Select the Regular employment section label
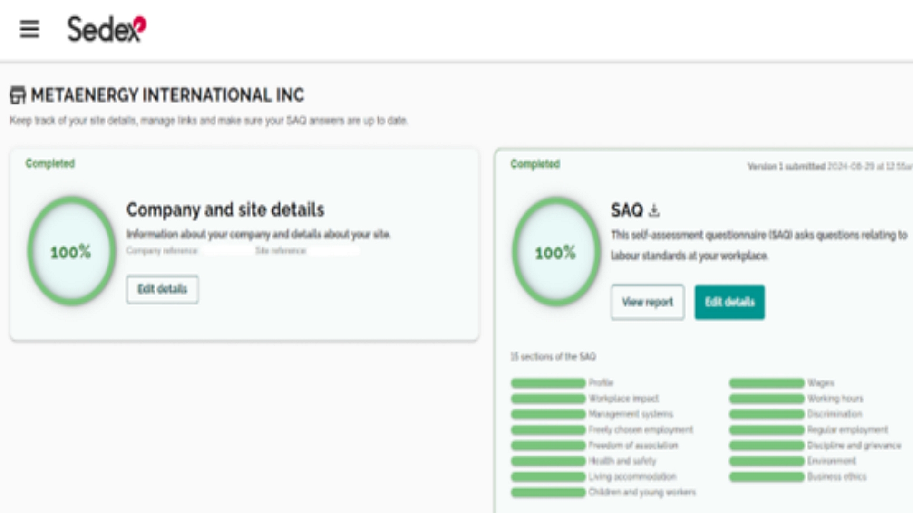Screen dimensions: 913x513 click(x=847, y=430)
